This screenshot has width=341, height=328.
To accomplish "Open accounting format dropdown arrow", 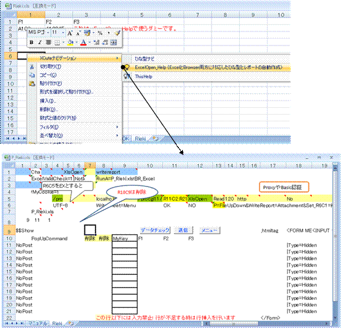I will pos(93,33).
